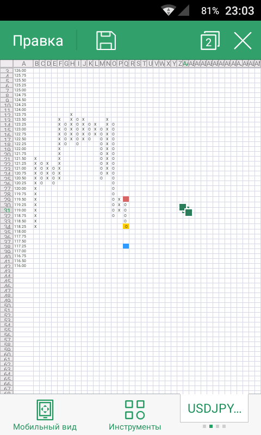The width and height of the screenshot is (261, 435).
Task: Click the cell showing 123.75
Action: tap(23, 115)
